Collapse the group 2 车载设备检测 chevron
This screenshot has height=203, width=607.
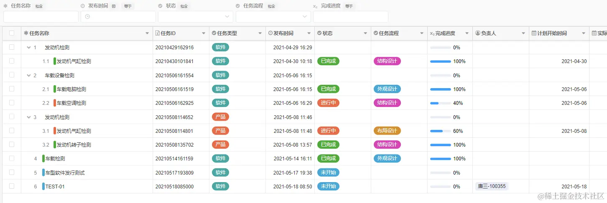click(x=29, y=76)
